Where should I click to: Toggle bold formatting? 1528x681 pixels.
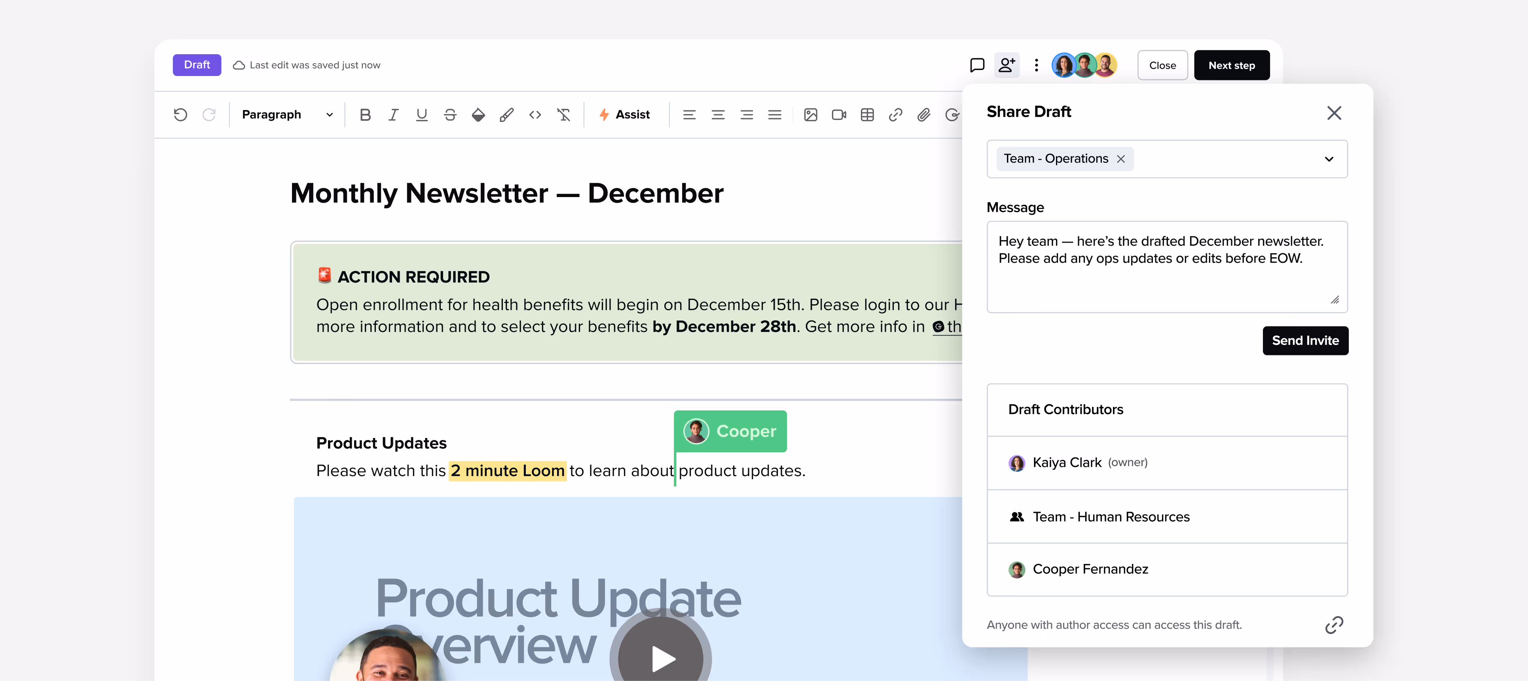(x=365, y=114)
